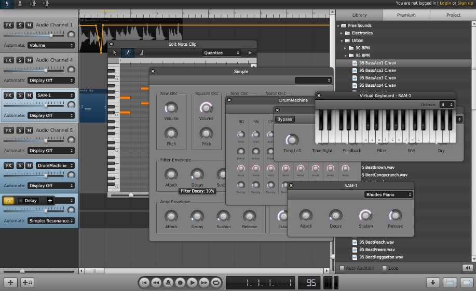The height and width of the screenshot is (291, 476).
Task: Collapse the Free Sounds folder
Action: 338,26
